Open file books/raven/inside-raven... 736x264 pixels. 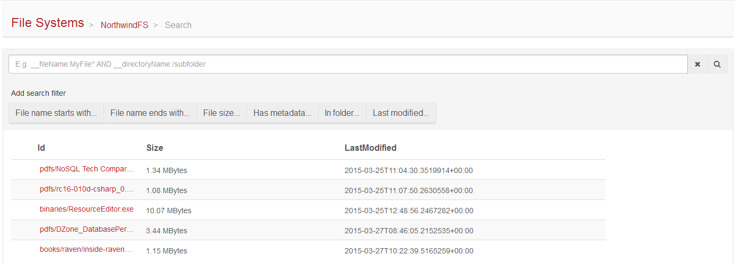coord(85,249)
